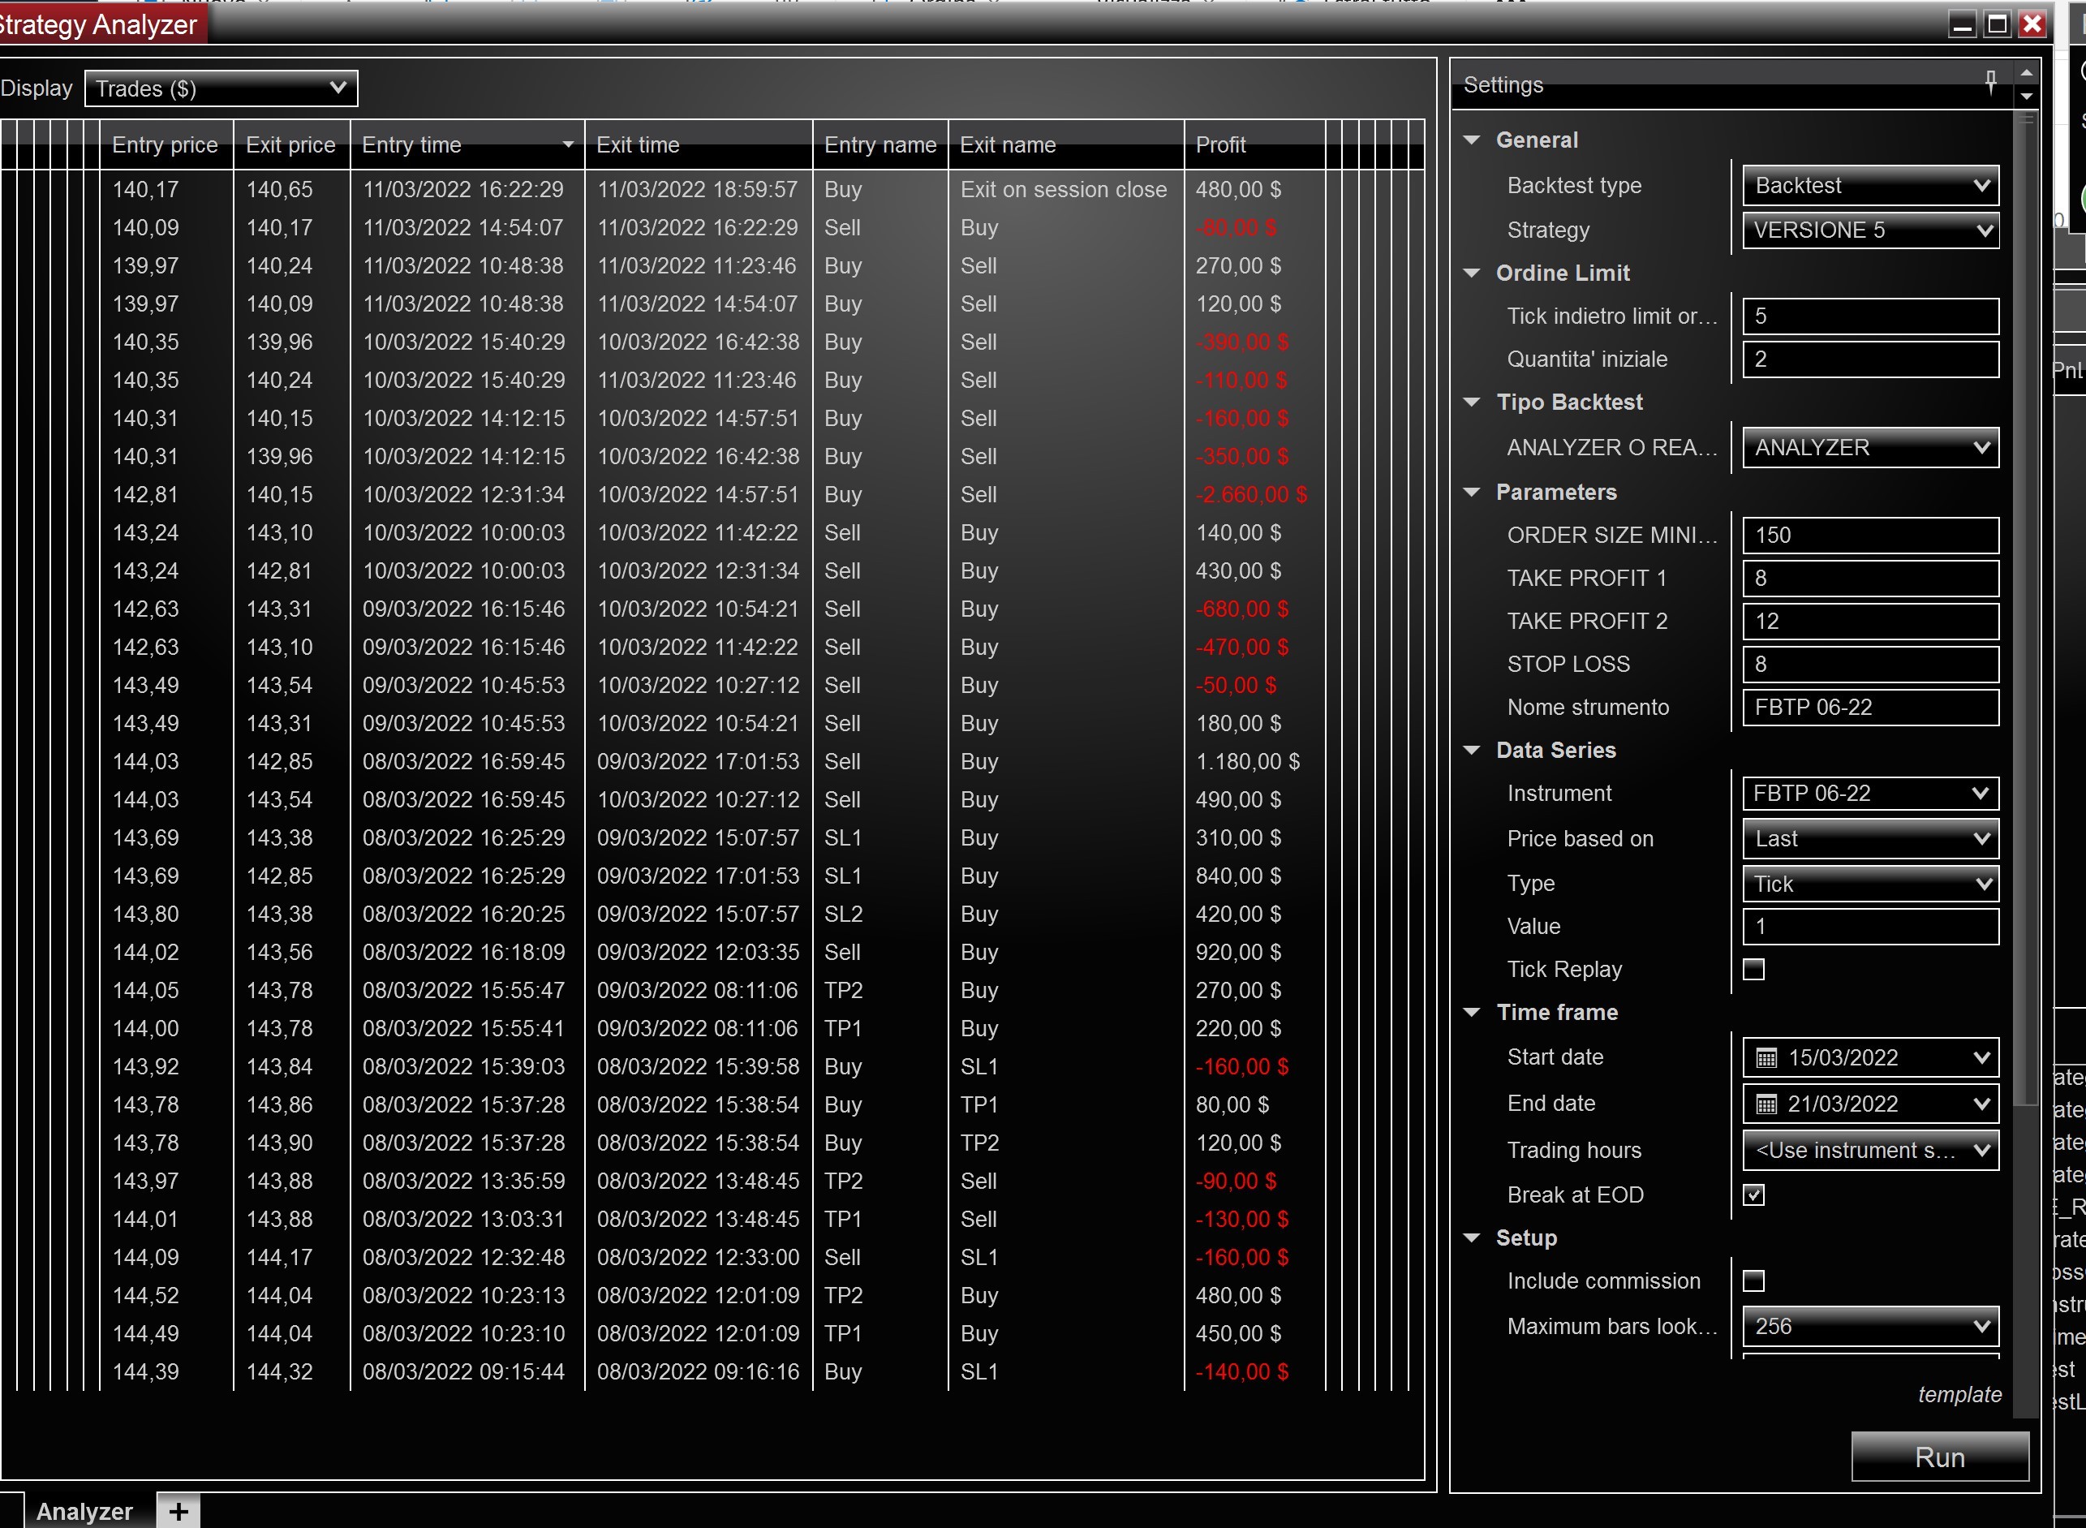Sort by the Profit column header
Image resolution: width=2086 pixels, height=1528 pixels.
click(1220, 145)
